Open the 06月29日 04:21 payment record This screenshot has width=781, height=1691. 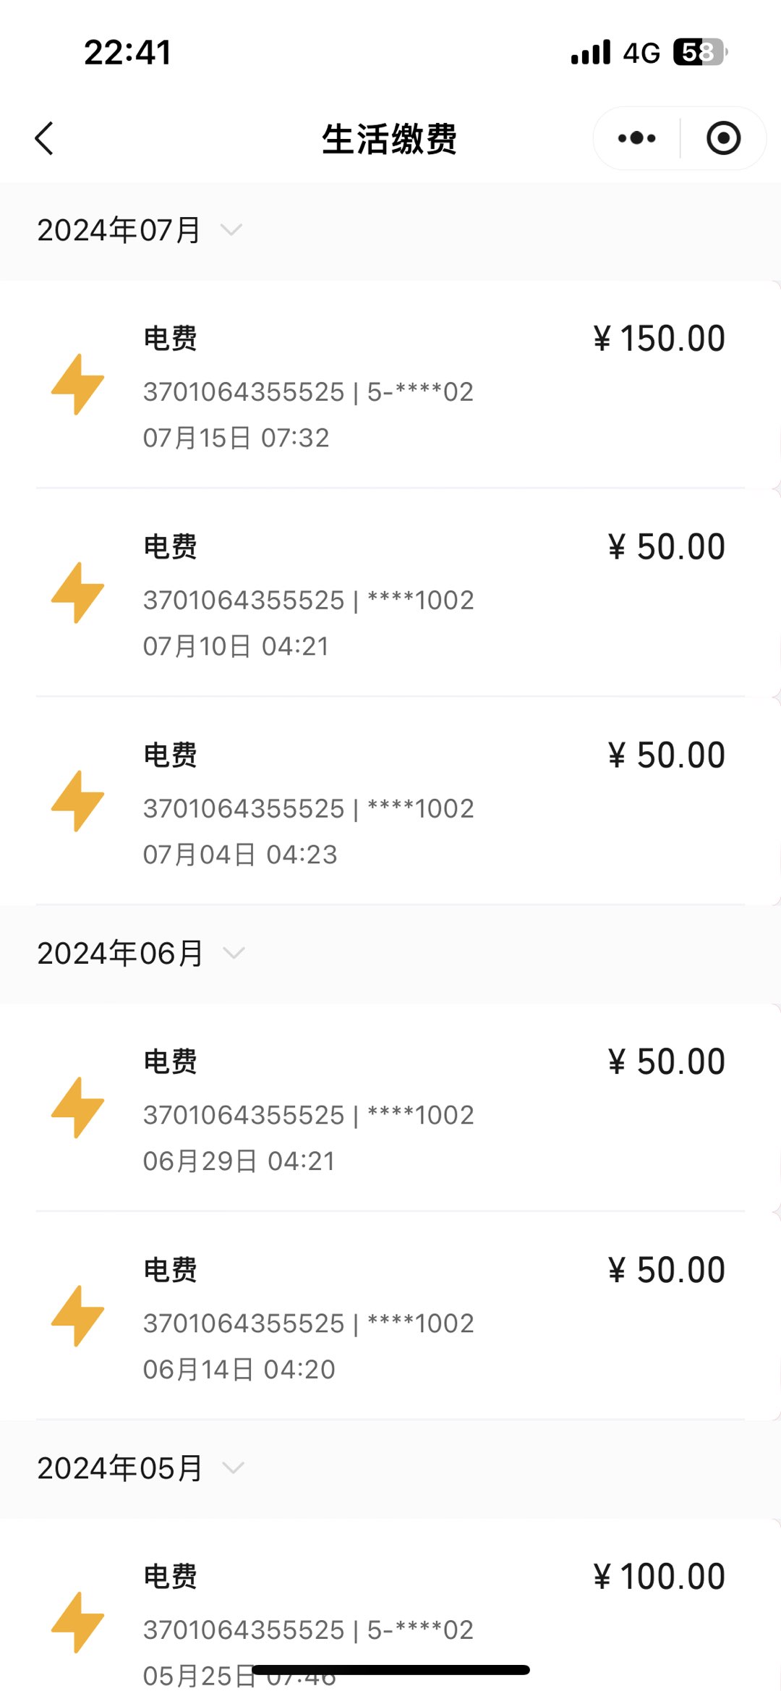pos(390,1108)
